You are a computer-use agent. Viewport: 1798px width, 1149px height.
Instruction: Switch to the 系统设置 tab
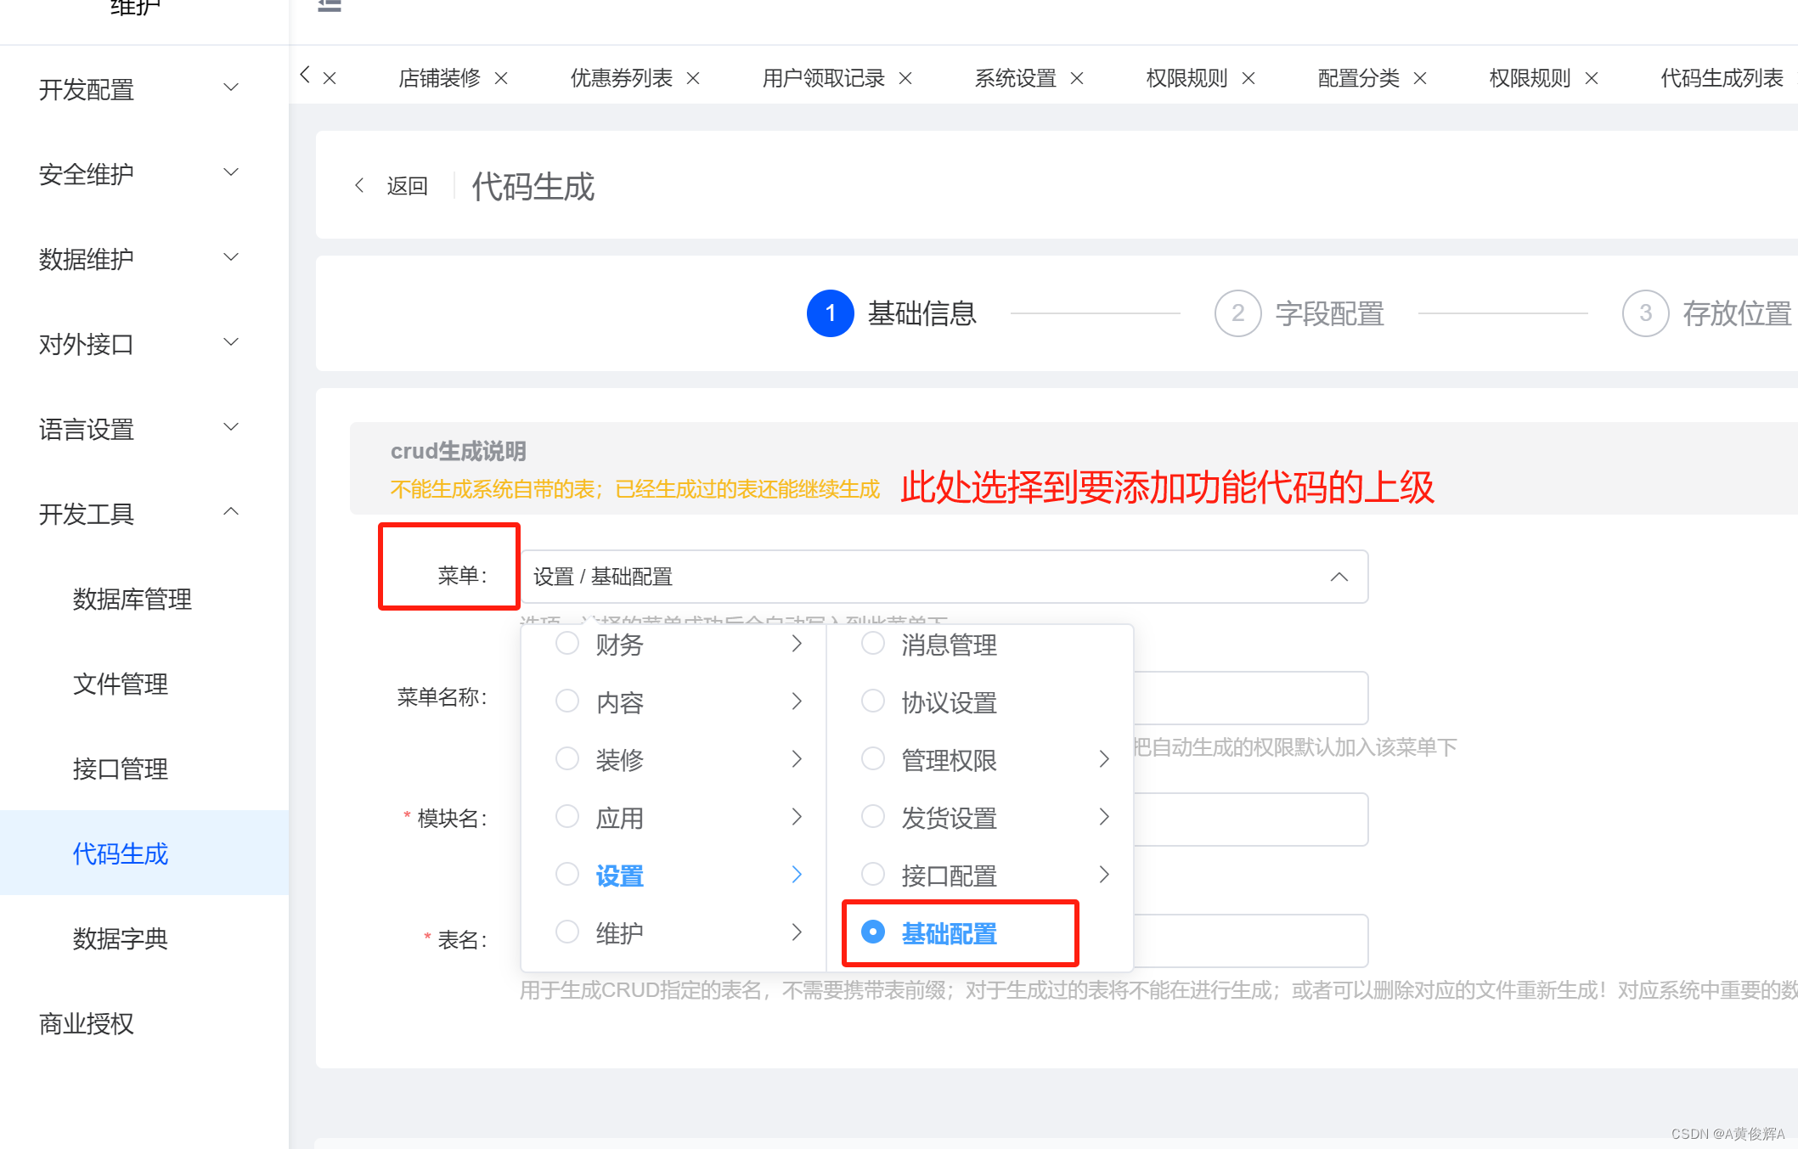(x=1016, y=77)
